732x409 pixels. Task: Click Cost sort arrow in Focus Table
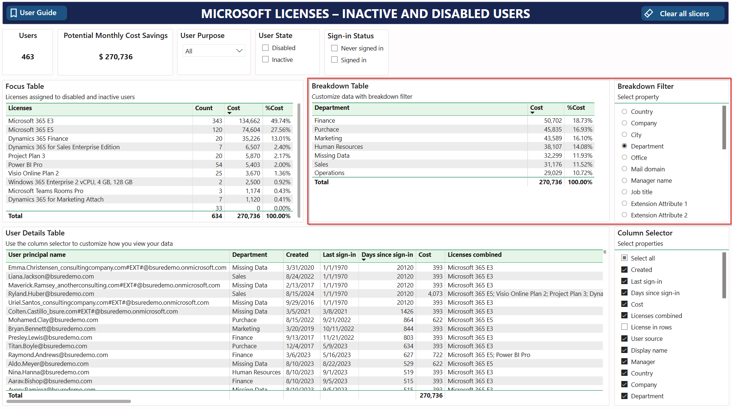pos(229,113)
